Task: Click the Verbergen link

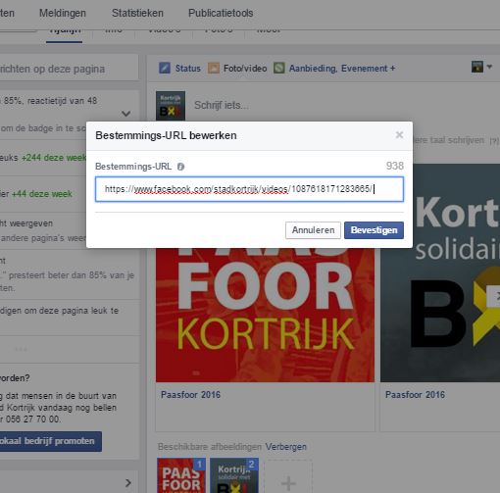Action: click(285, 447)
